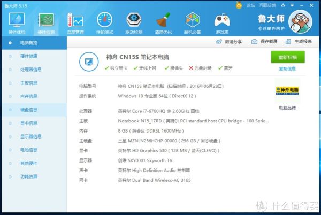Select 硬件健康 in the sidebar
Screen dimensions: 321x215
34,56
